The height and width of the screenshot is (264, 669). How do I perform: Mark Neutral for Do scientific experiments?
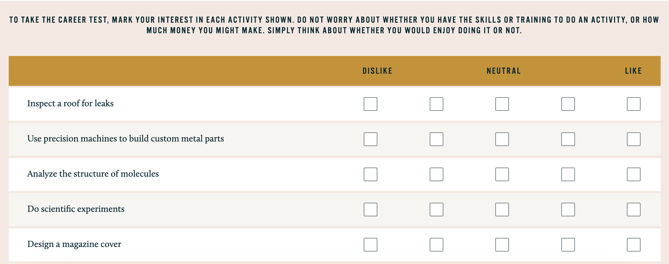point(502,210)
